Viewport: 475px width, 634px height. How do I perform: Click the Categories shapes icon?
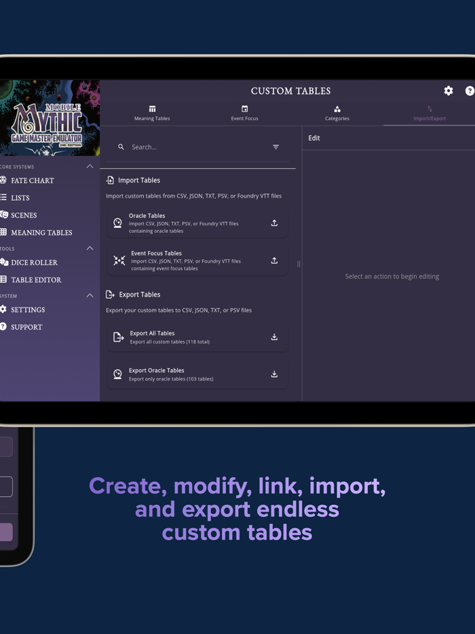coord(337,109)
